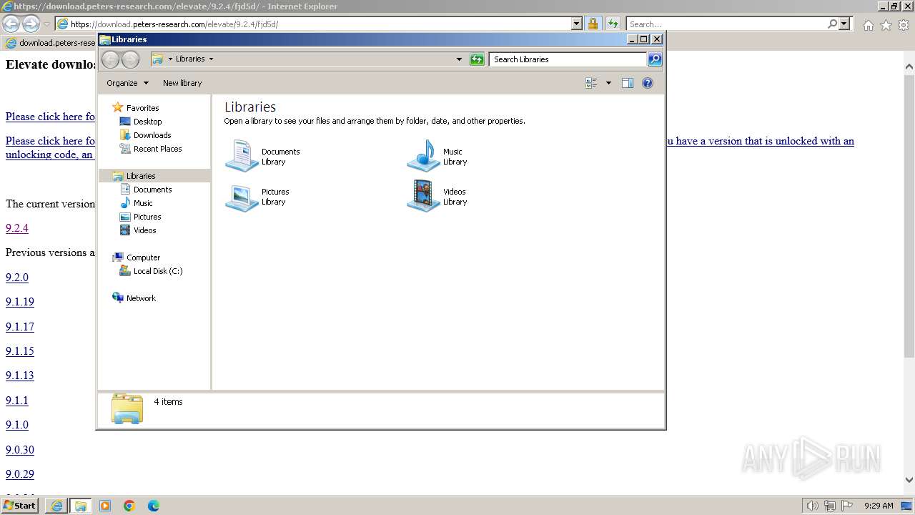Open IE tools gear icon
Screen dimensions: 915x515
pos(904,25)
